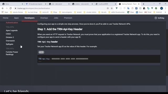The image size is (168, 94).
Task: Select the Developers nav item
Action: click(x=29, y=18)
